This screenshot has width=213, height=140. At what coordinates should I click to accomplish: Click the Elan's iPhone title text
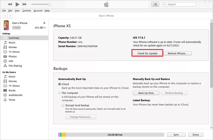pos(106,16)
